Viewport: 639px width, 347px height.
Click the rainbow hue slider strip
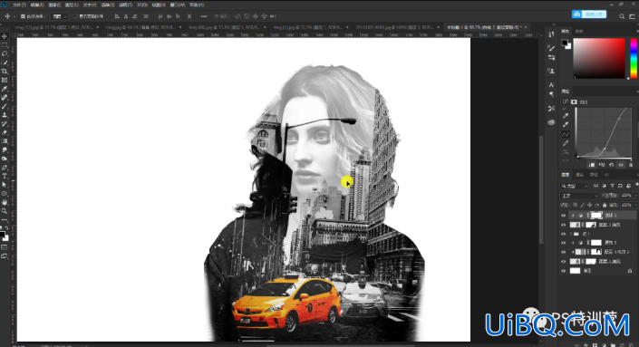point(634,58)
